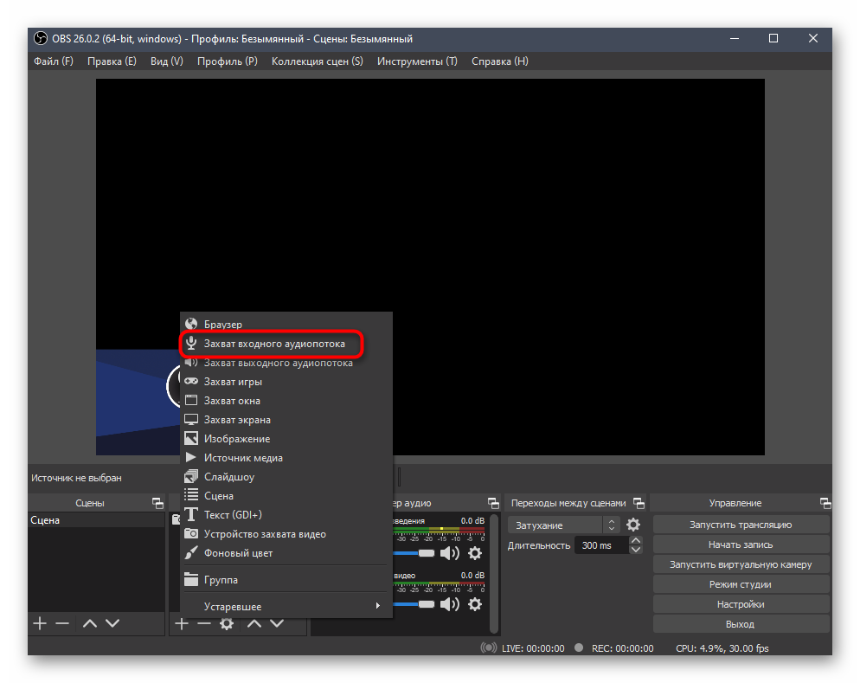Click the camera icon for video capture device
860x683 pixels.
pos(191,533)
